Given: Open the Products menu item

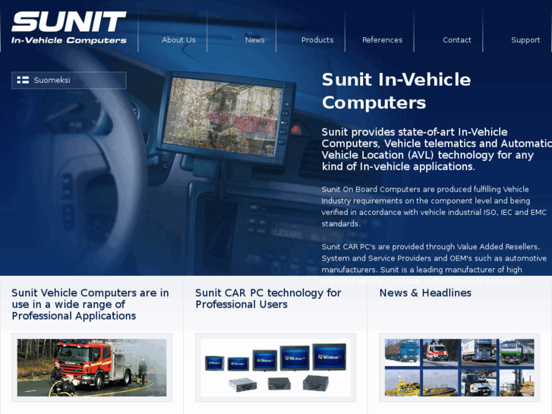Looking at the screenshot, I should (317, 40).
